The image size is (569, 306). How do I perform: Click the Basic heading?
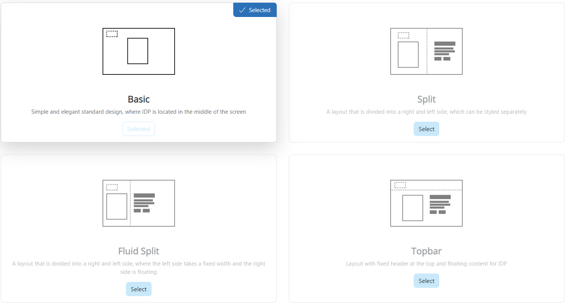139,99
